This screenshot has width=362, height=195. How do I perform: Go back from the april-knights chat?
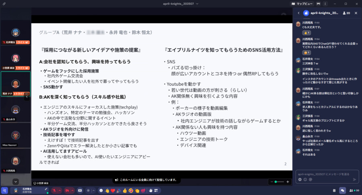298,13
